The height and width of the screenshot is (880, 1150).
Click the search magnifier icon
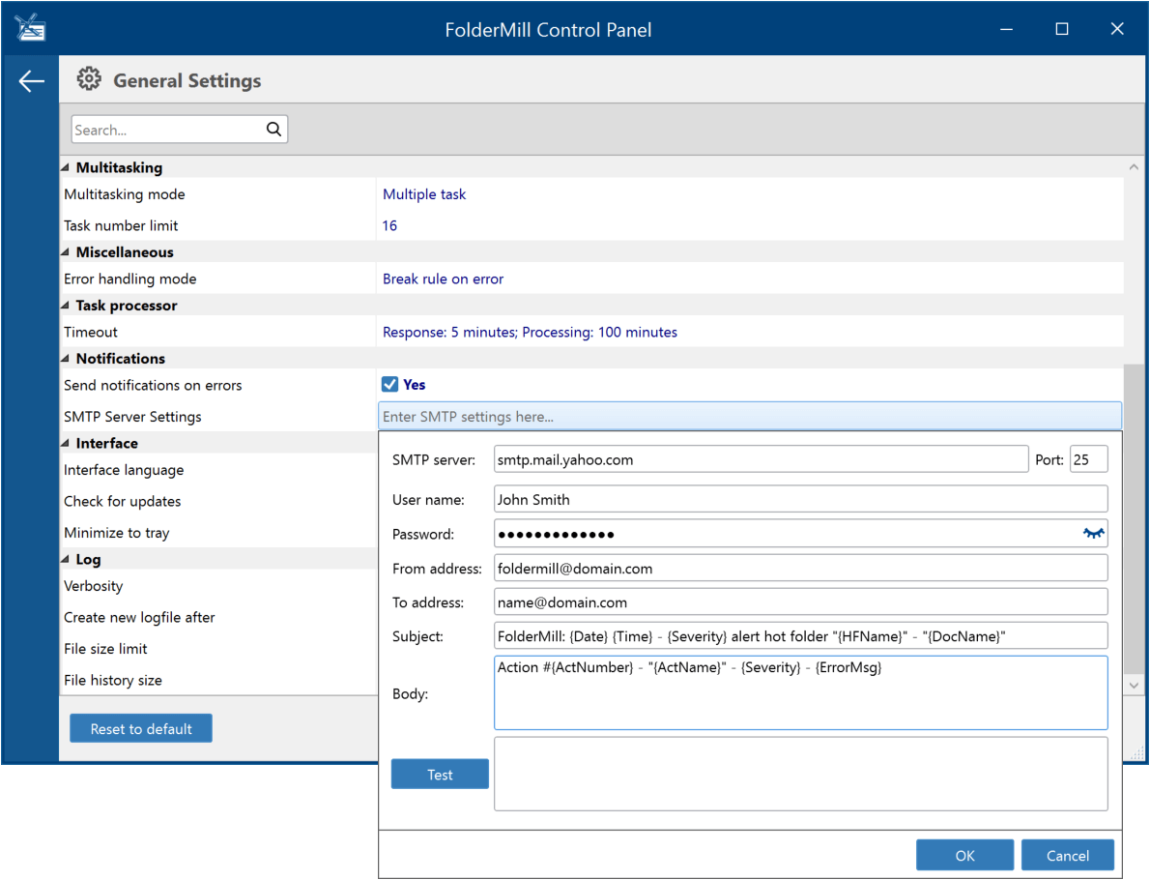click(273, 130)
